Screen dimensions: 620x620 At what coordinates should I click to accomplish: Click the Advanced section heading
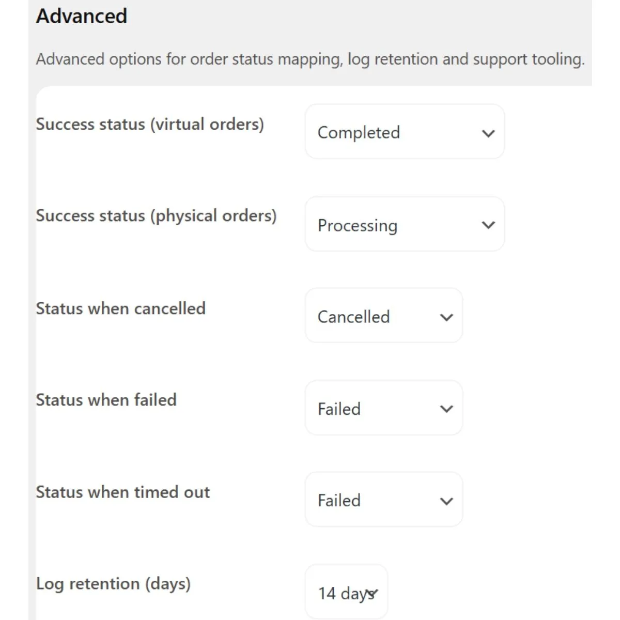(x=82, y=16)
